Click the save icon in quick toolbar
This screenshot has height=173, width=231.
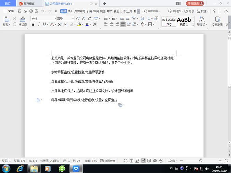tap(20, 11)
